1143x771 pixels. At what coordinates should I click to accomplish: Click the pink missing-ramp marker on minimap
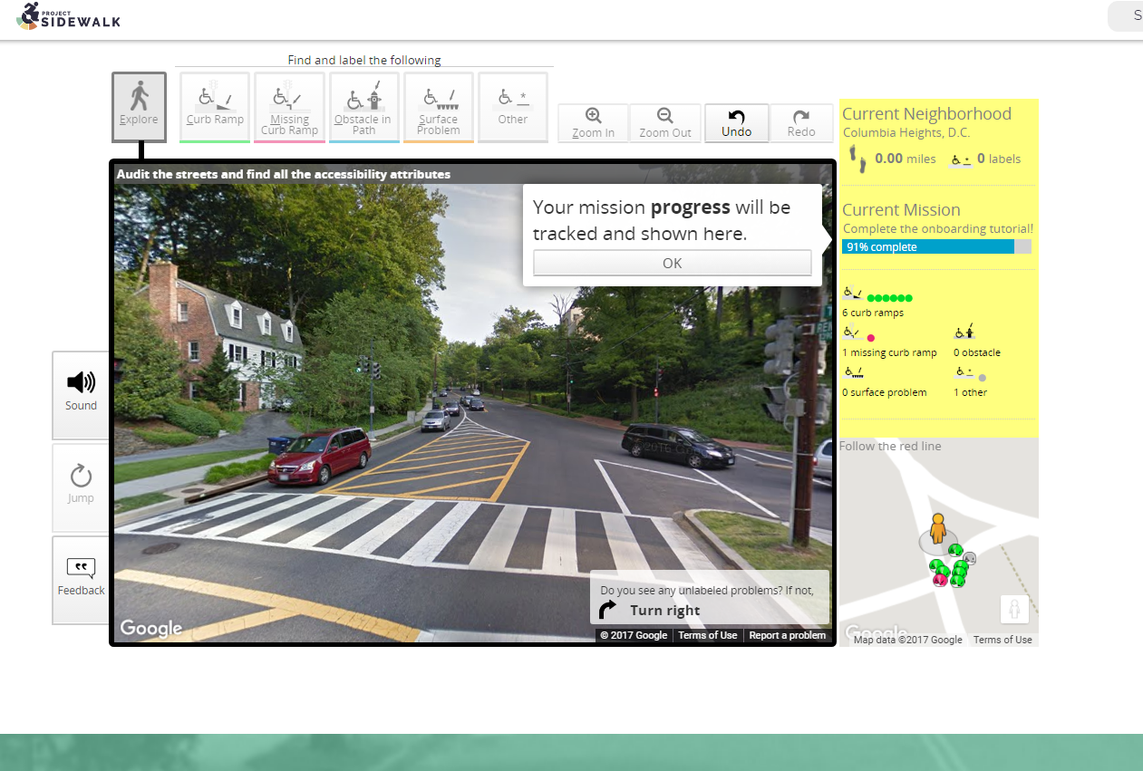pyautogui.click(x=941, y=579)
